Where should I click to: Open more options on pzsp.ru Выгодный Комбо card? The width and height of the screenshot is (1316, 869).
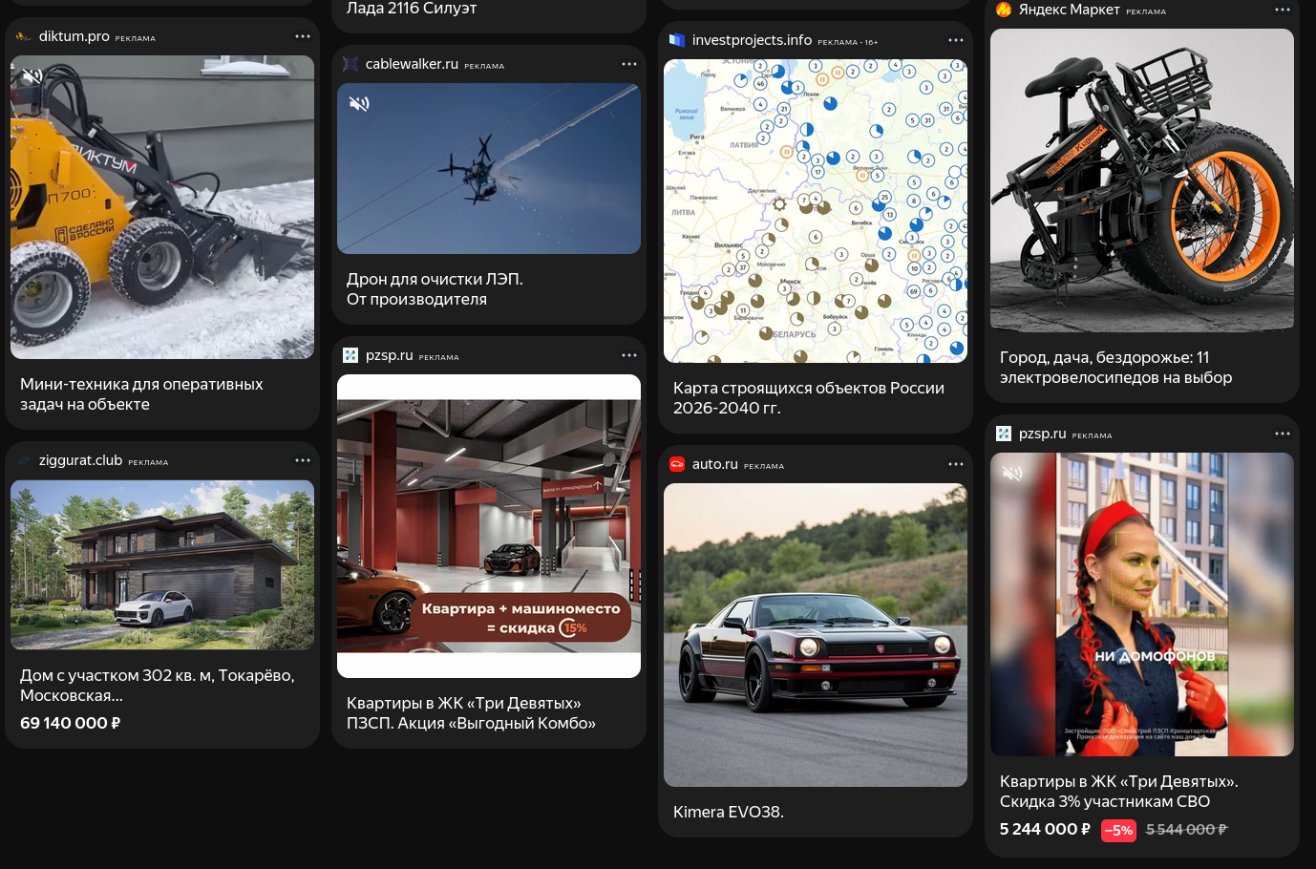pyautogui.click(x=629, y=355)
